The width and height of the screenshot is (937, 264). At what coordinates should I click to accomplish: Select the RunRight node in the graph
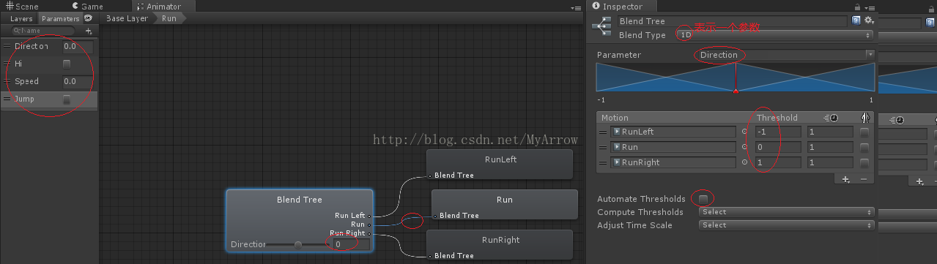[500, 245]
